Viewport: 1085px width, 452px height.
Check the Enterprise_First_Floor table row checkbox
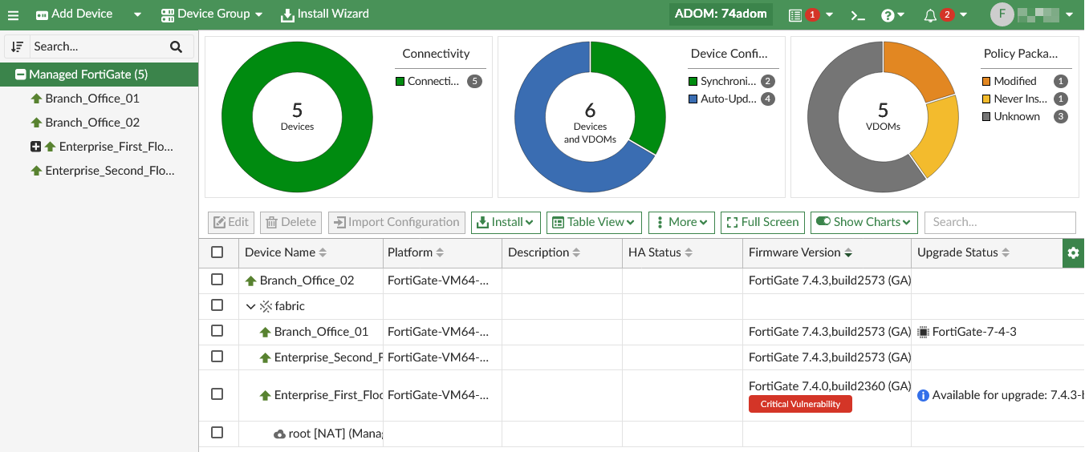click(x=217, y=394)
